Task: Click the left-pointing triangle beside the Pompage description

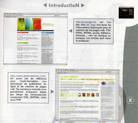Action: coord(70,31)
